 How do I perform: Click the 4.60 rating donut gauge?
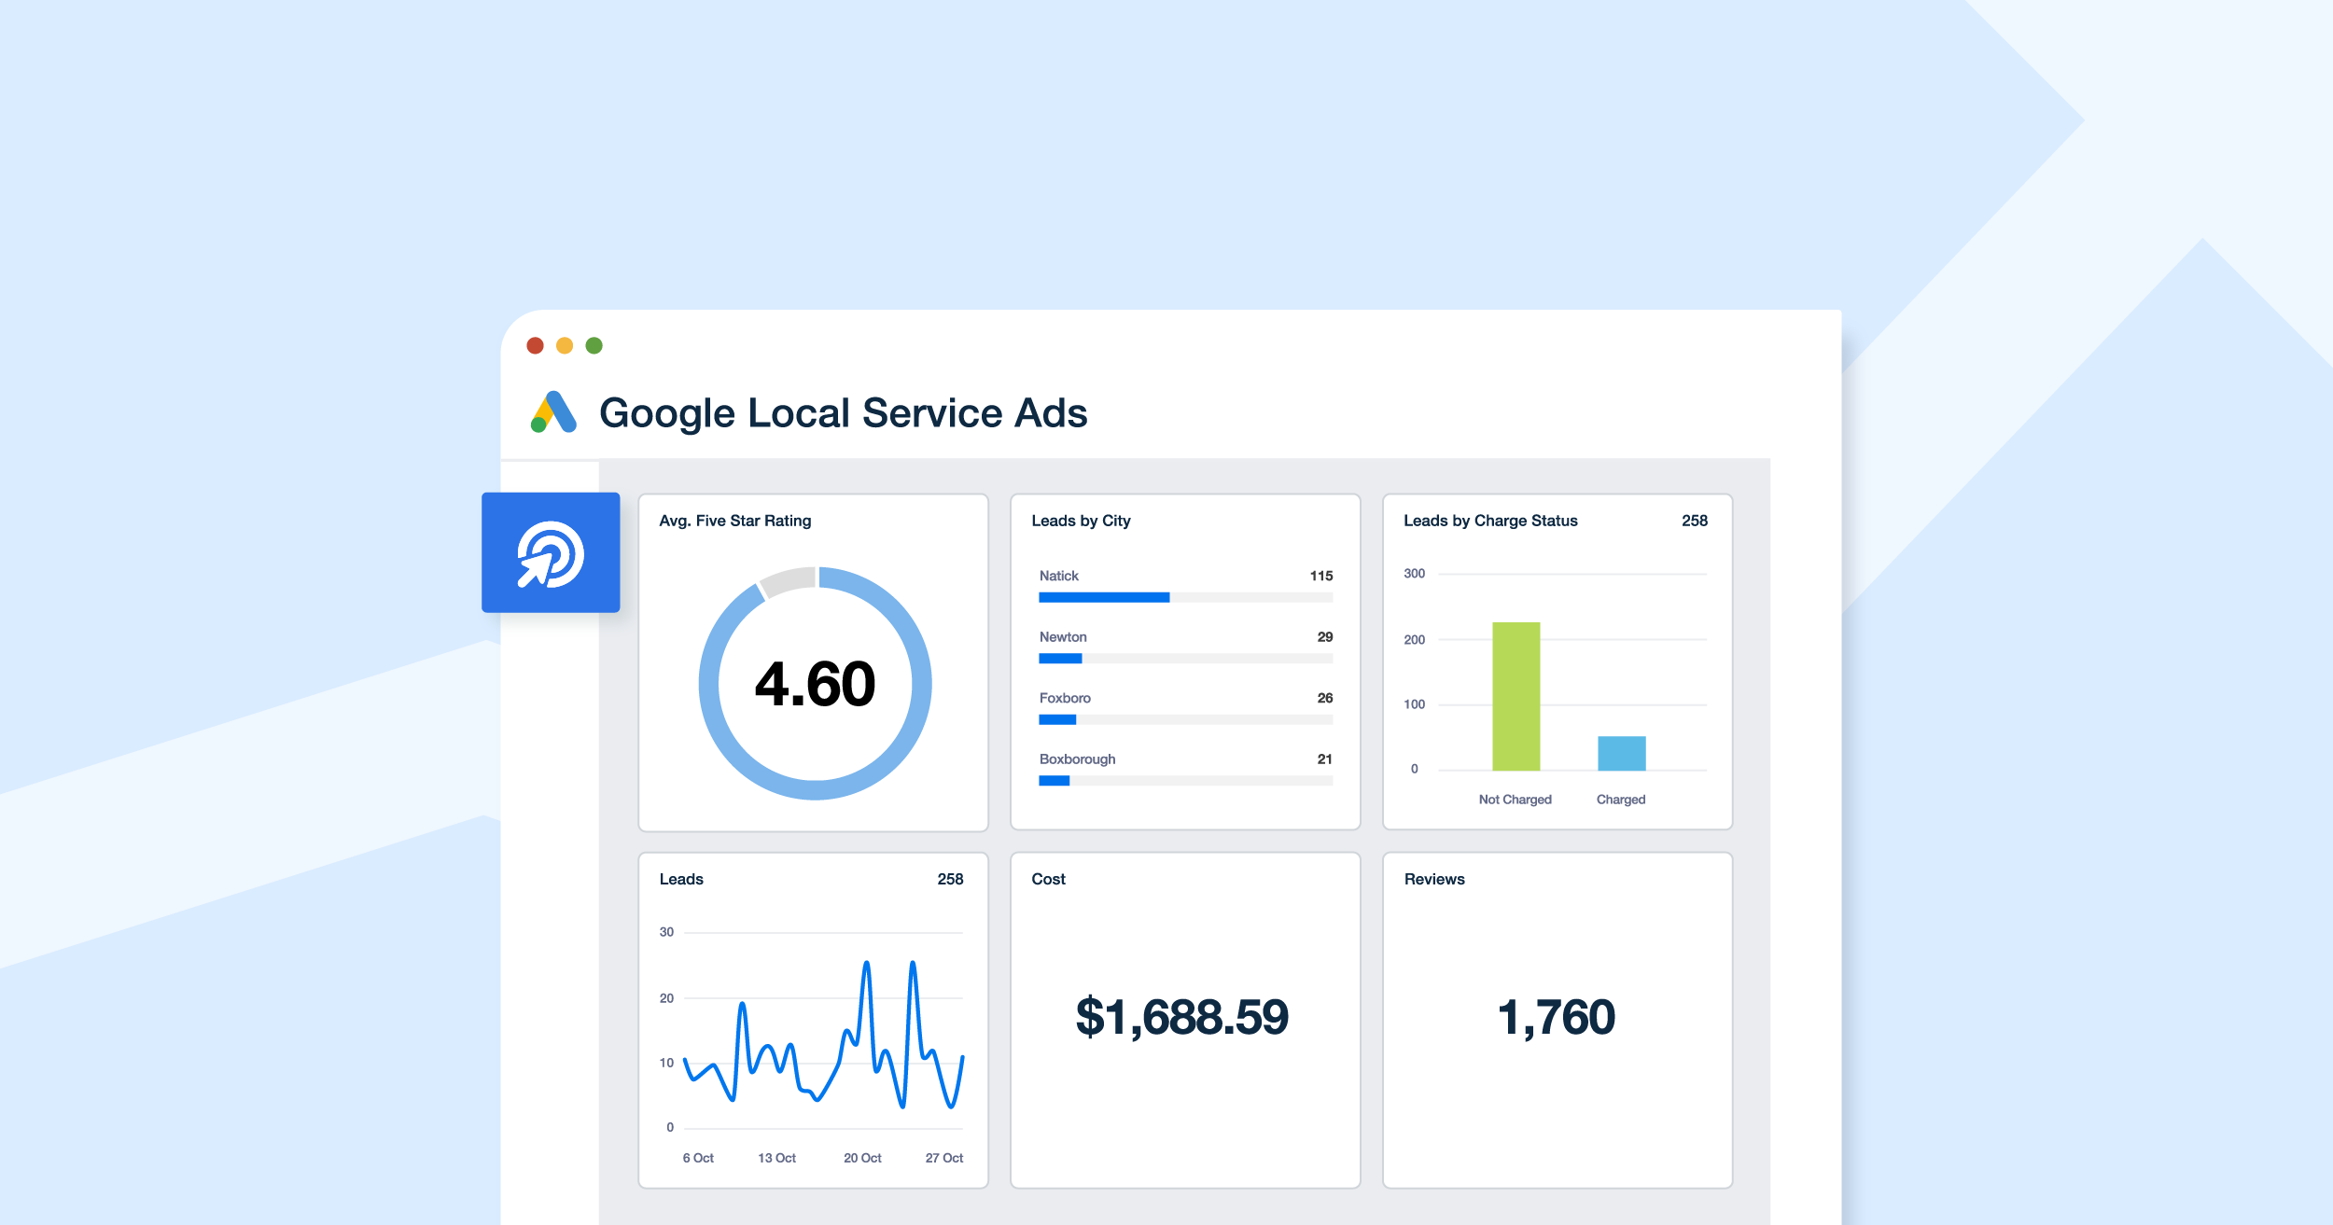coord(814,683)
